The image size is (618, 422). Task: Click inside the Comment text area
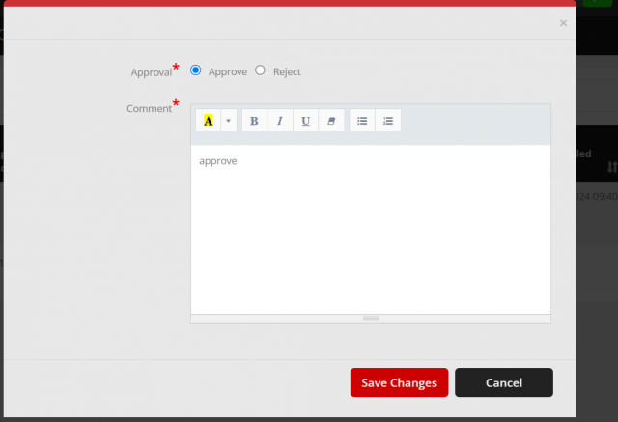point(371,229)
